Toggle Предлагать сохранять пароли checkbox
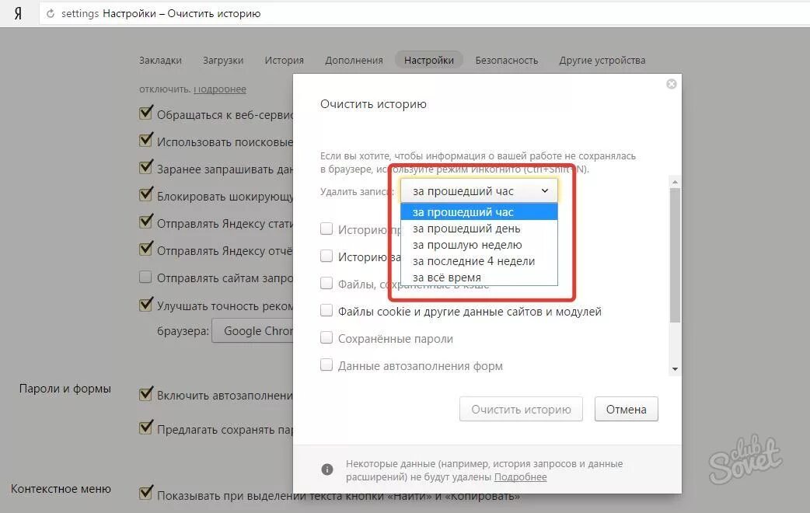The height and width of the screenshot is (513, 810). pyautogui.click(x=145, y=427)
